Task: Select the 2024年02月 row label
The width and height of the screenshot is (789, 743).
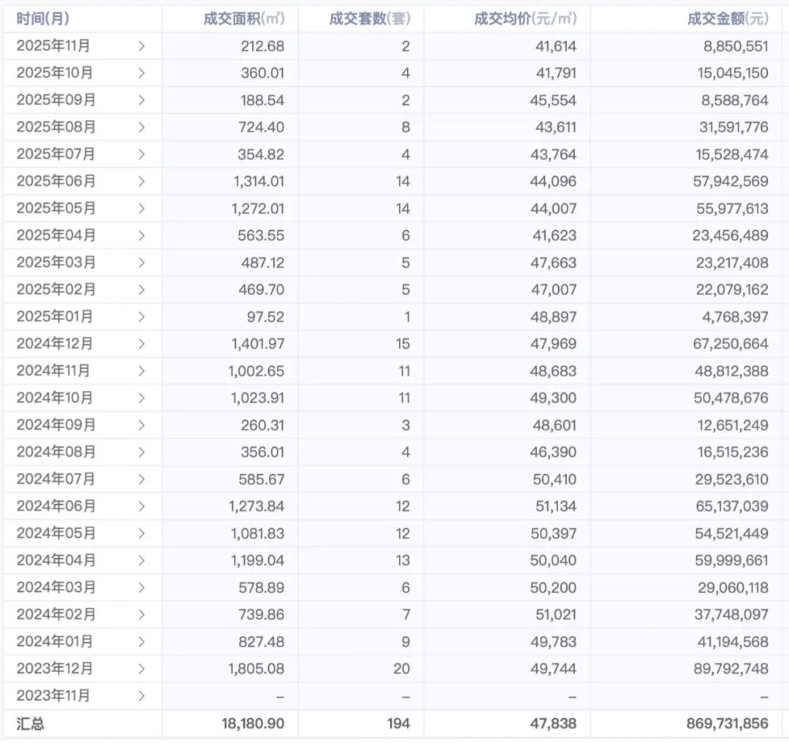Action: pyautogui.click(x=56, y=614)
